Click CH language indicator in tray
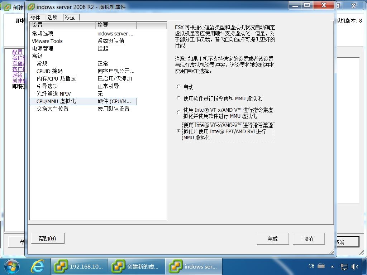This screenshot has width=367, height=275. [x=311, y=266]
